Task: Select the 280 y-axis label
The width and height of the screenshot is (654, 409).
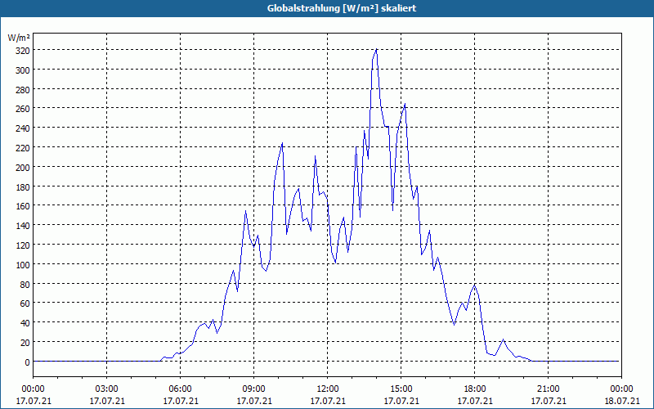Action: point(23,90)
